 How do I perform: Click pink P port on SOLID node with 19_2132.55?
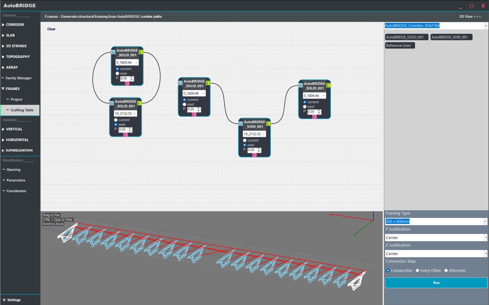[x=125, y=135]
